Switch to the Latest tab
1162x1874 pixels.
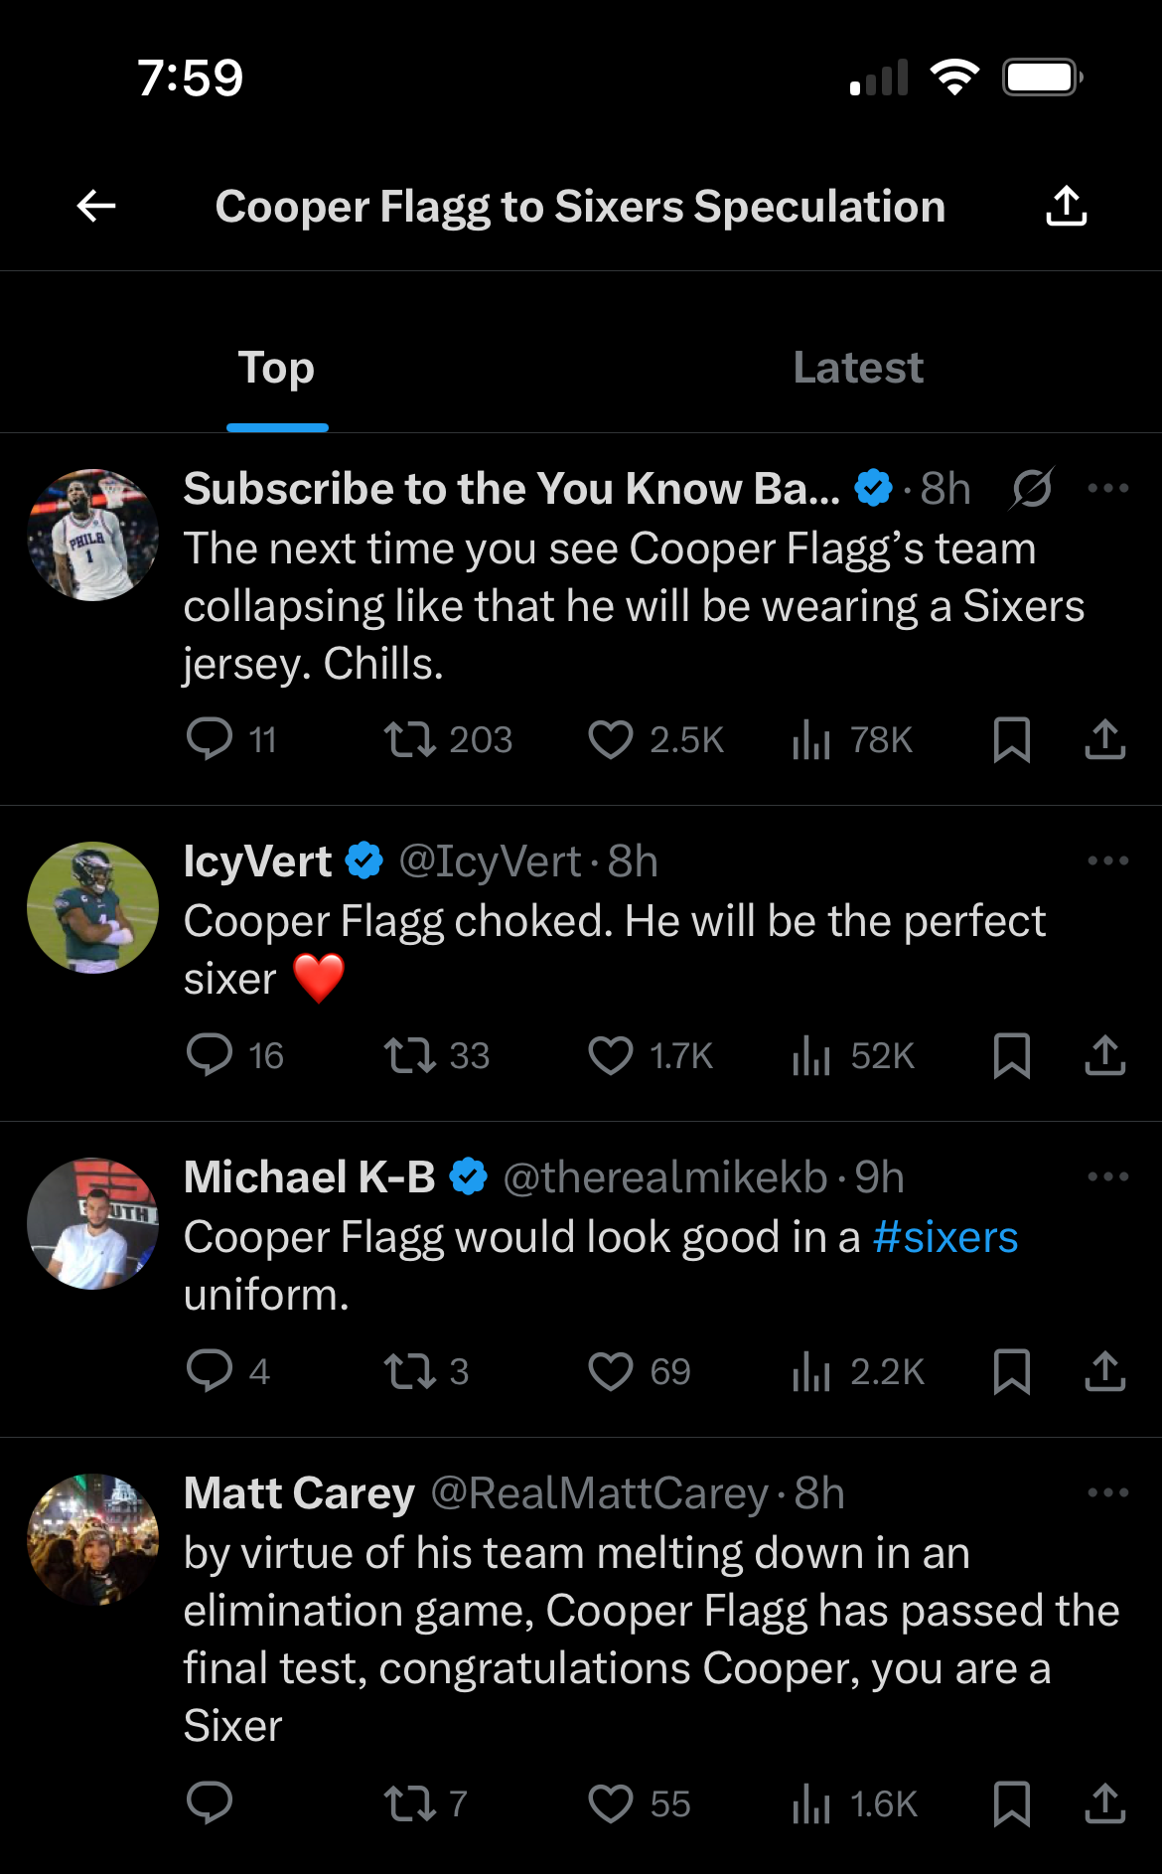[x=857, y=368]
